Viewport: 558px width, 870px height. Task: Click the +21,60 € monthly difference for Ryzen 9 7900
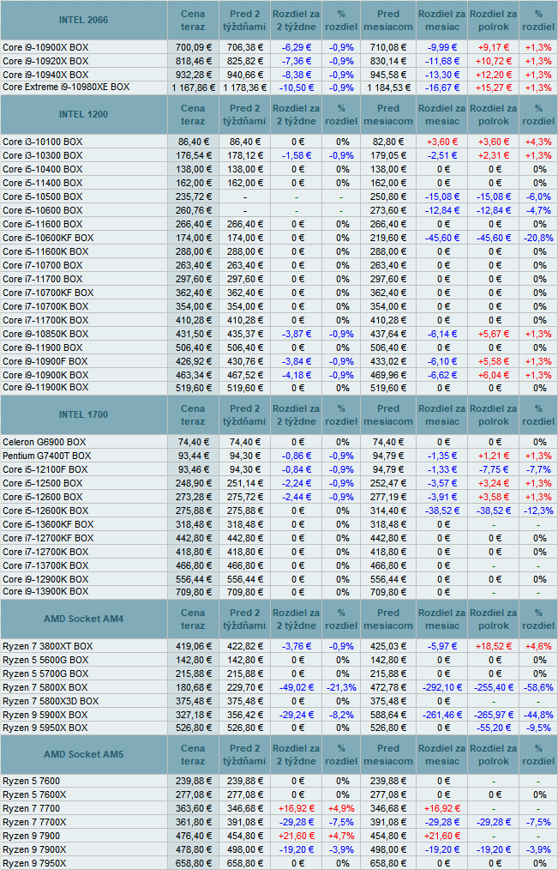click(441, 837)
